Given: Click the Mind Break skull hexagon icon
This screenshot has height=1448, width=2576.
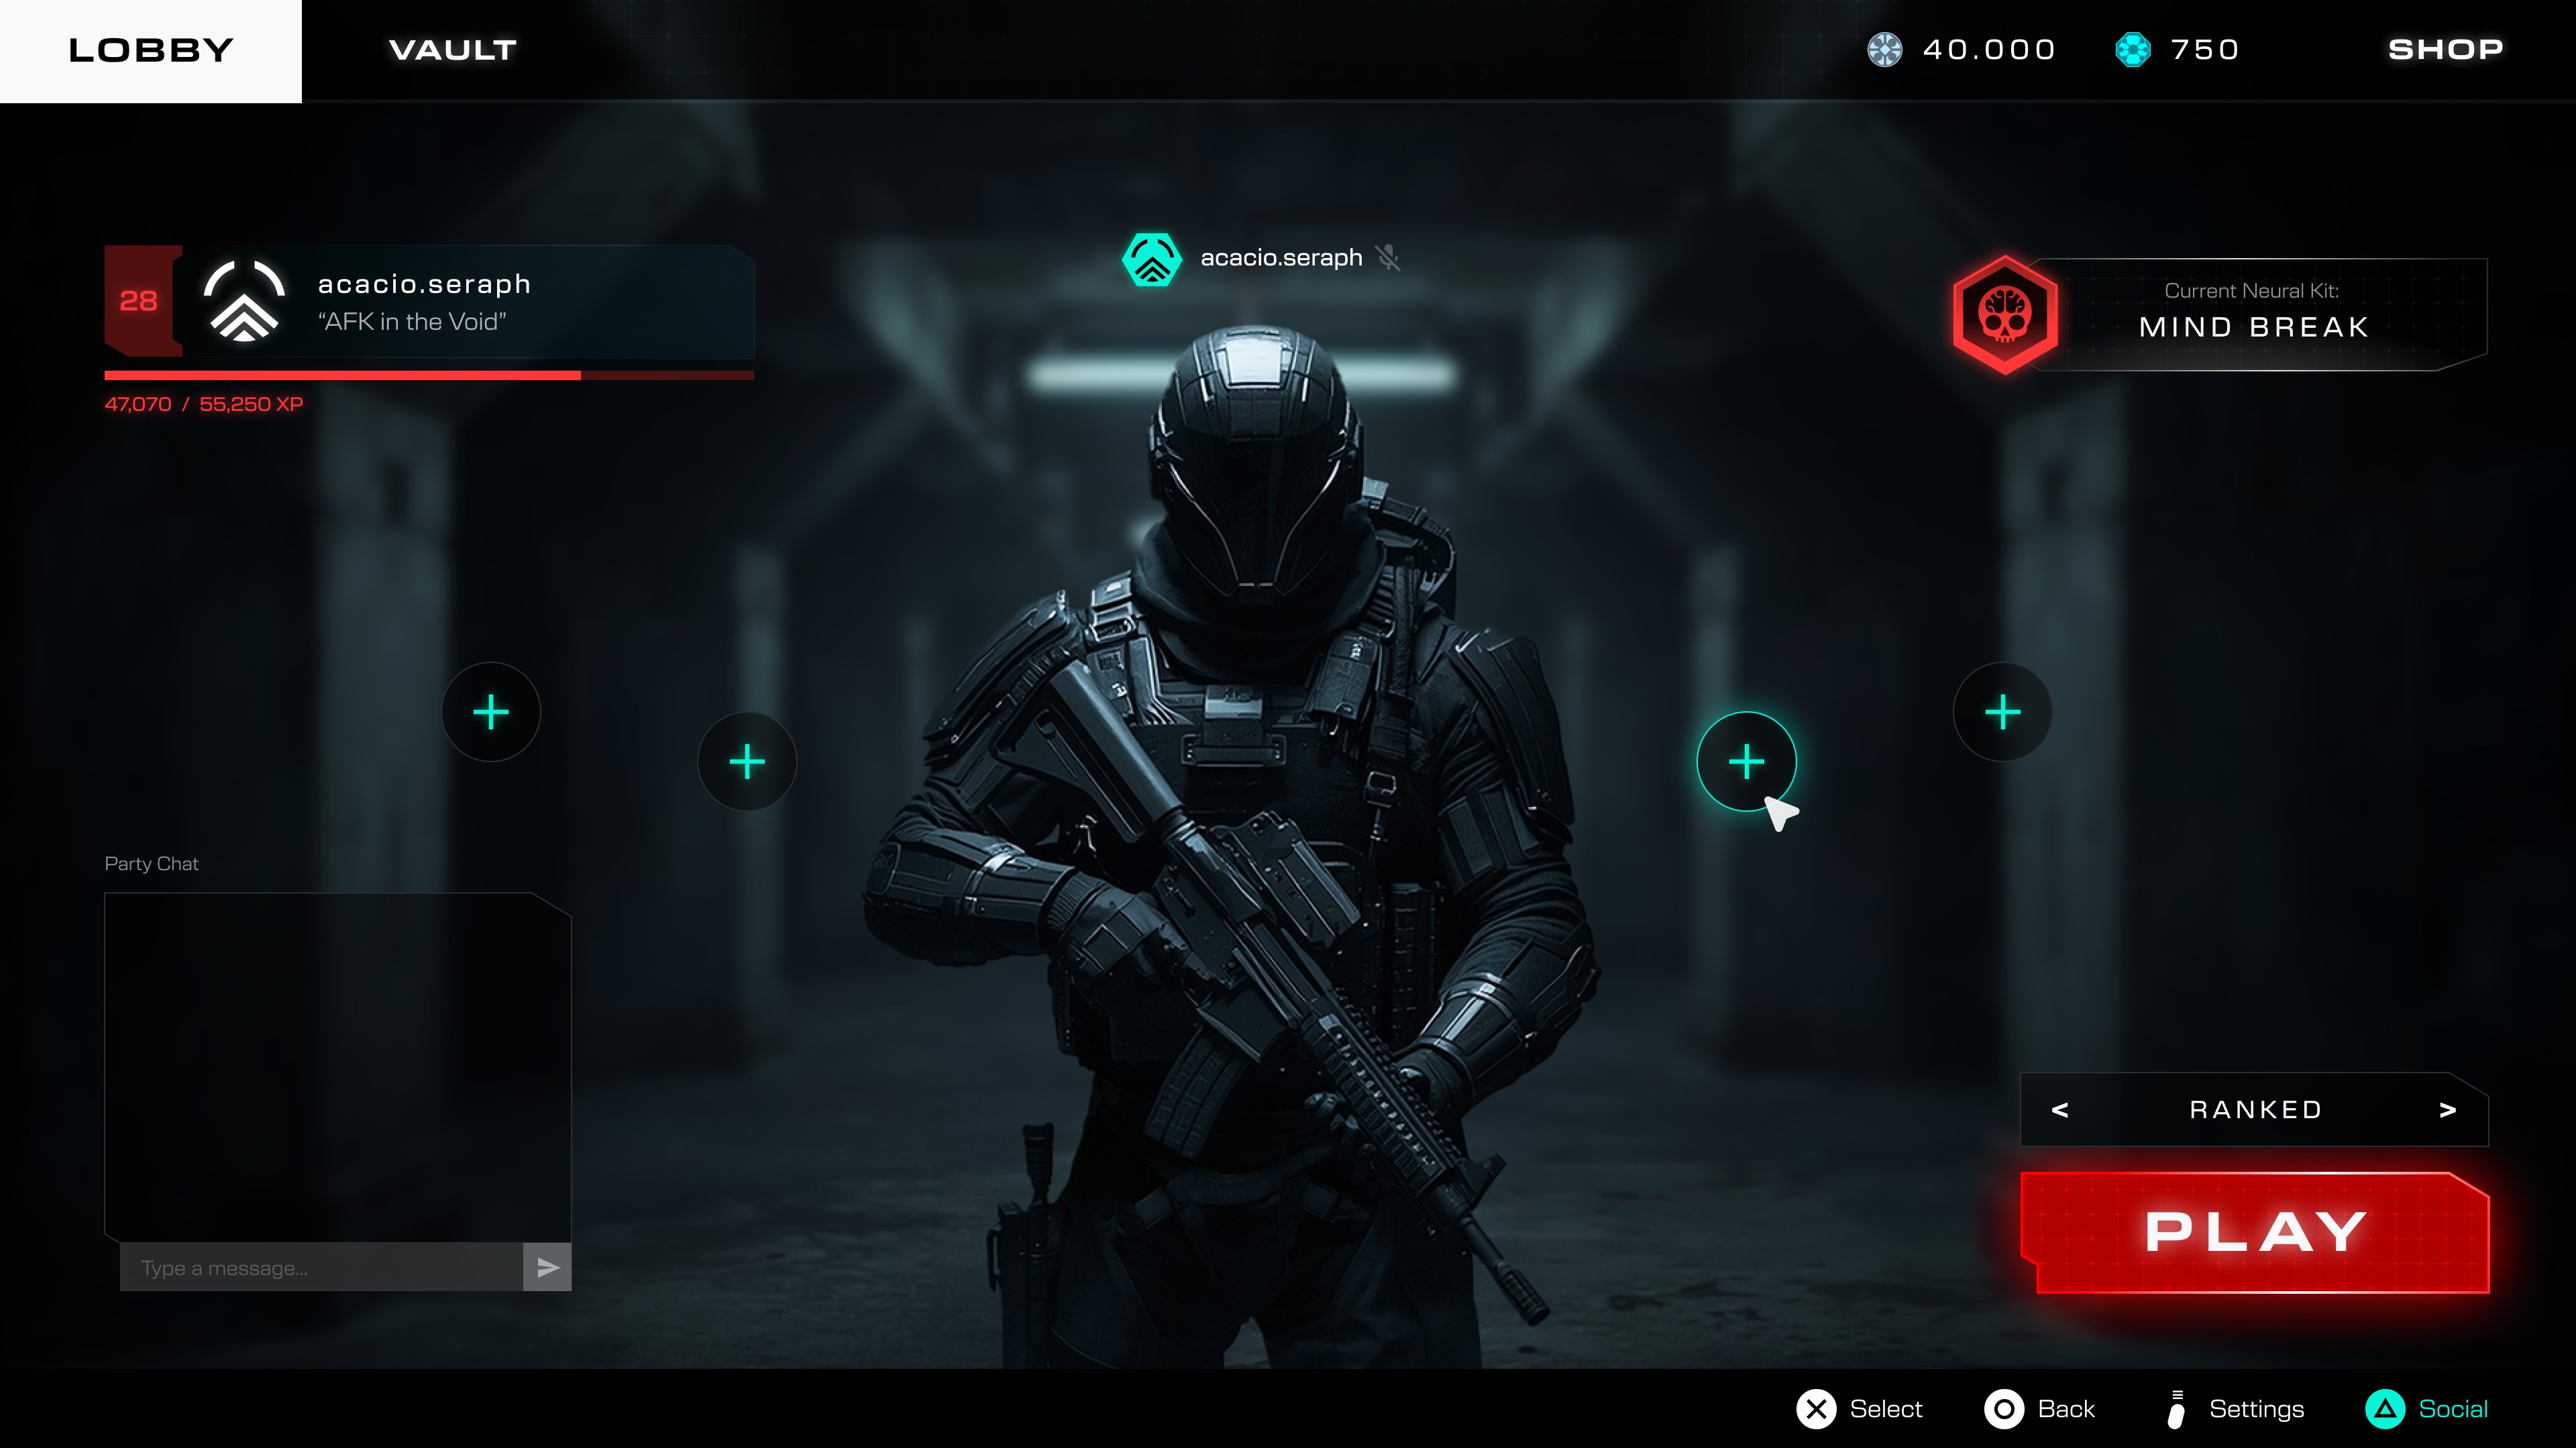Looking at the screenshot, I should pyautogui.click(x=2005, y=314).
